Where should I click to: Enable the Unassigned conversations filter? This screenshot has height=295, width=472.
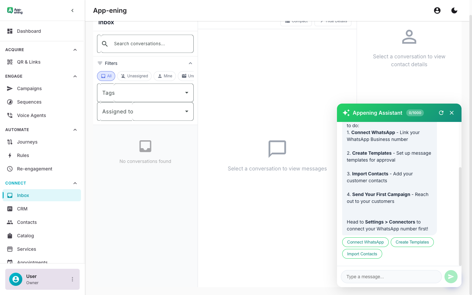134,76
